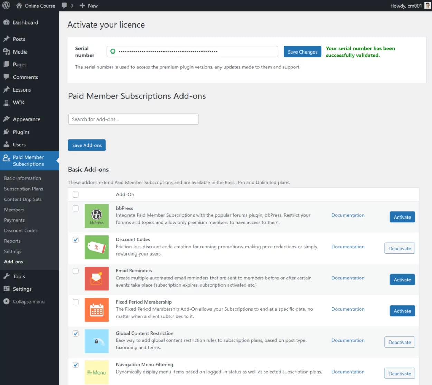432x385 pixels.
Task: Click the Comments icon in sidebar
Action: pyautogui.click(x=6, y=77)
